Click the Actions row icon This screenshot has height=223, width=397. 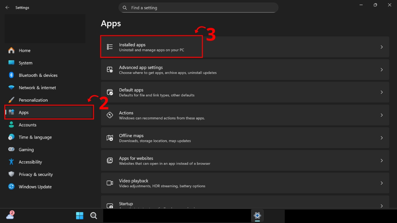click(x=110, y=115)
